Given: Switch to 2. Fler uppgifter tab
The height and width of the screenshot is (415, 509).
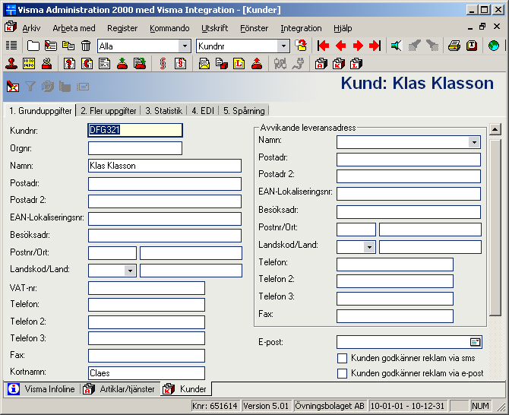Looking at the screenshot, I should [109, 111].
